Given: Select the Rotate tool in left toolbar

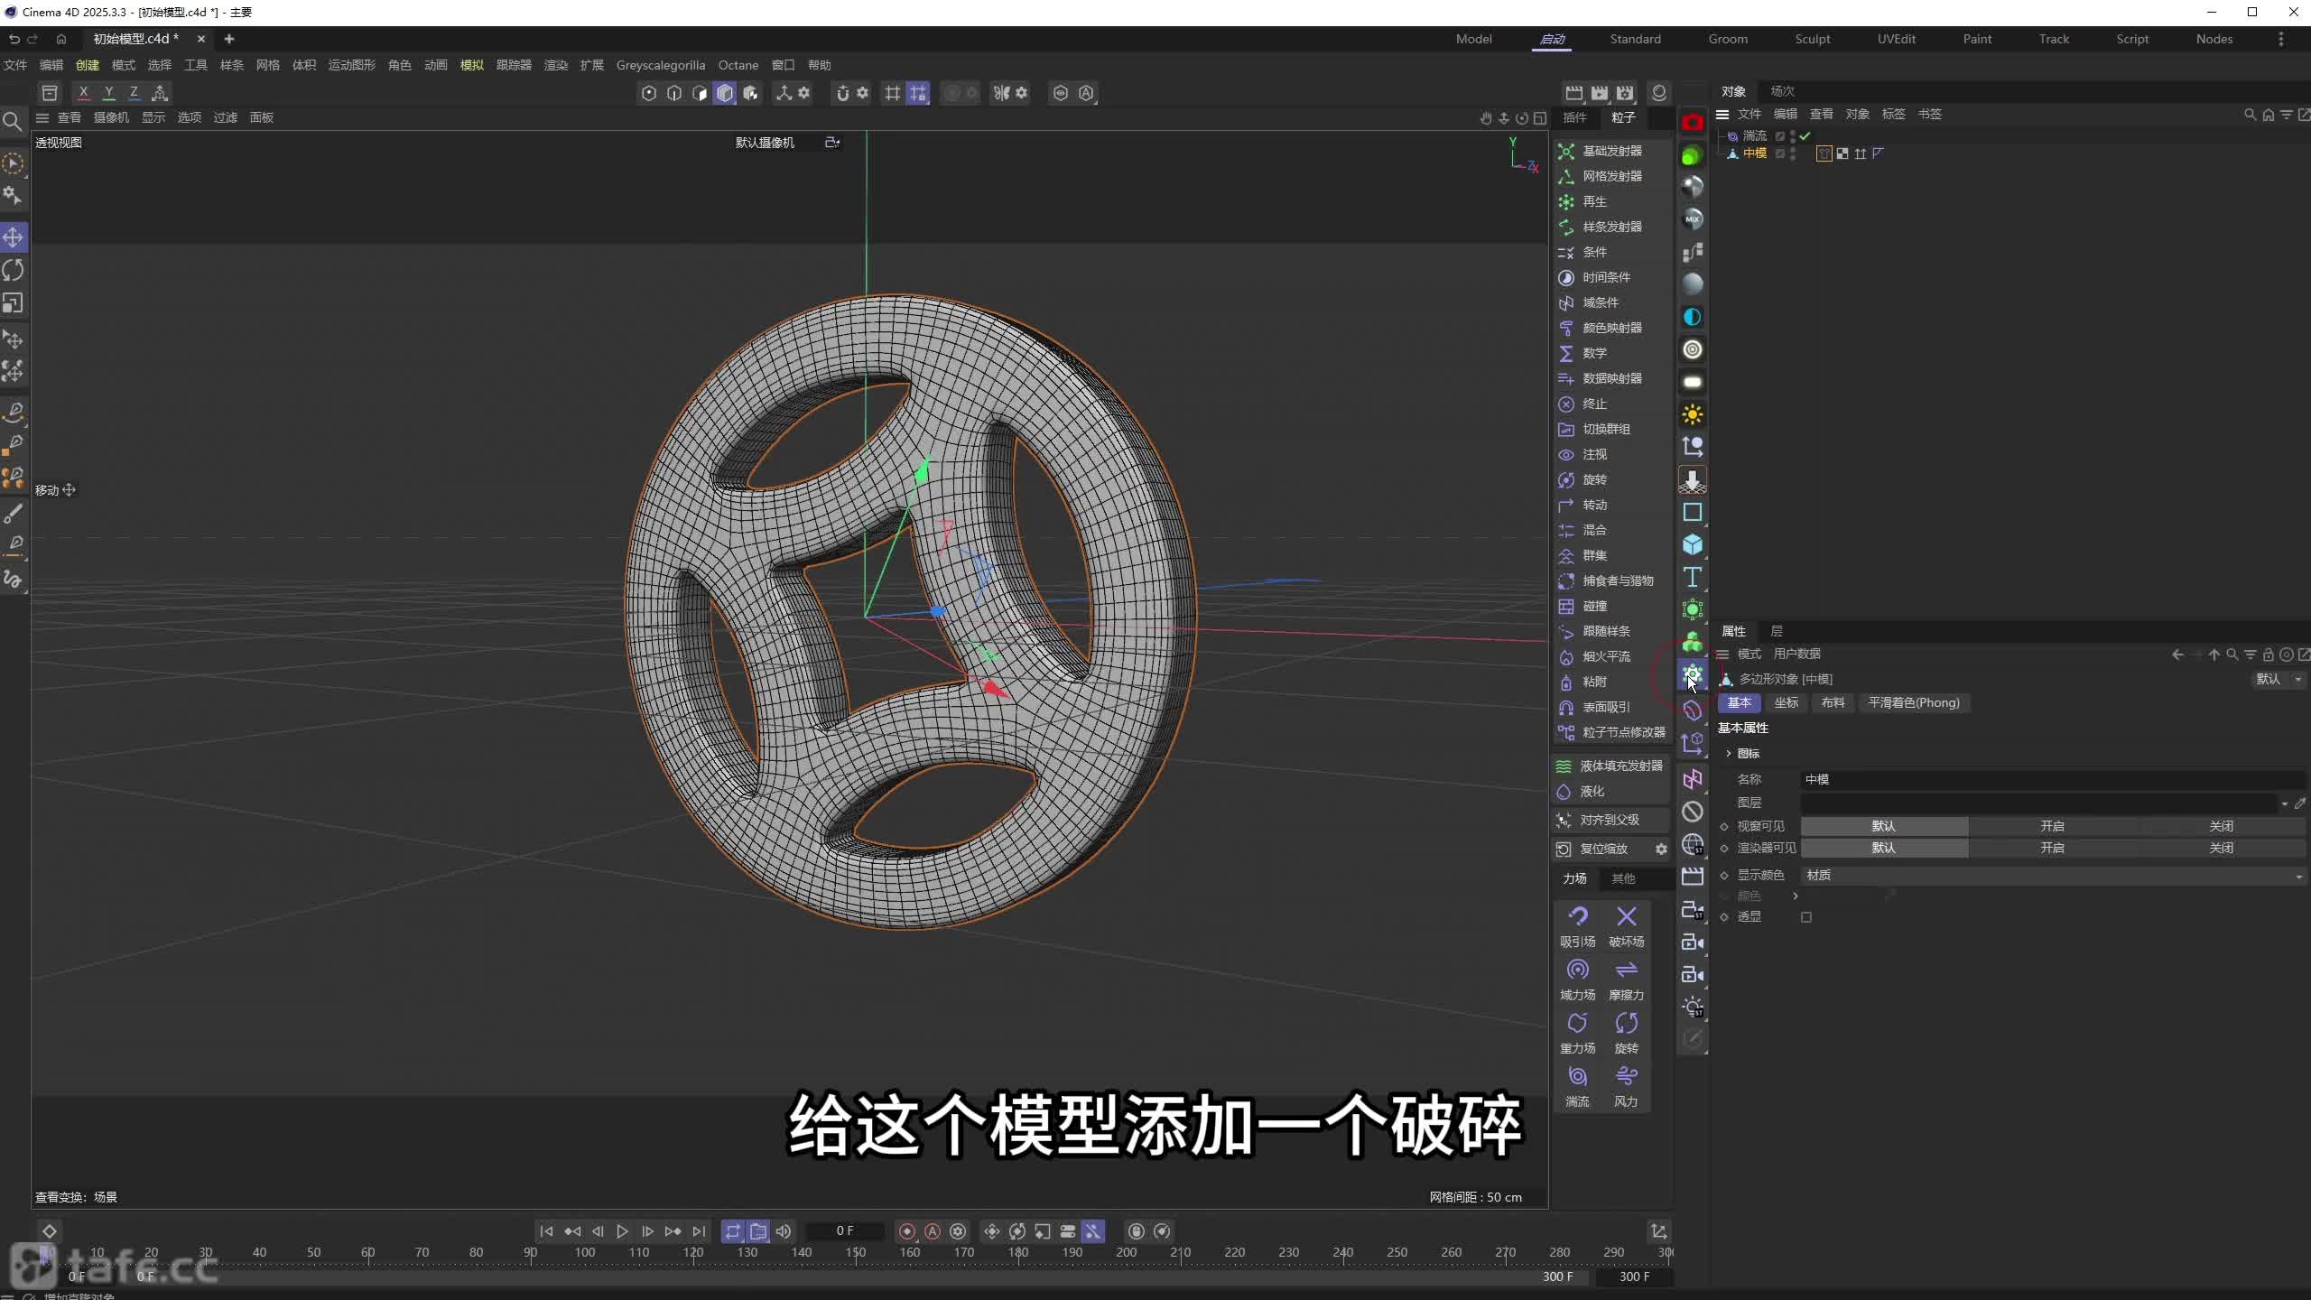Looking at the screenshot, I should pyautogui.click(x=13, y=270).
